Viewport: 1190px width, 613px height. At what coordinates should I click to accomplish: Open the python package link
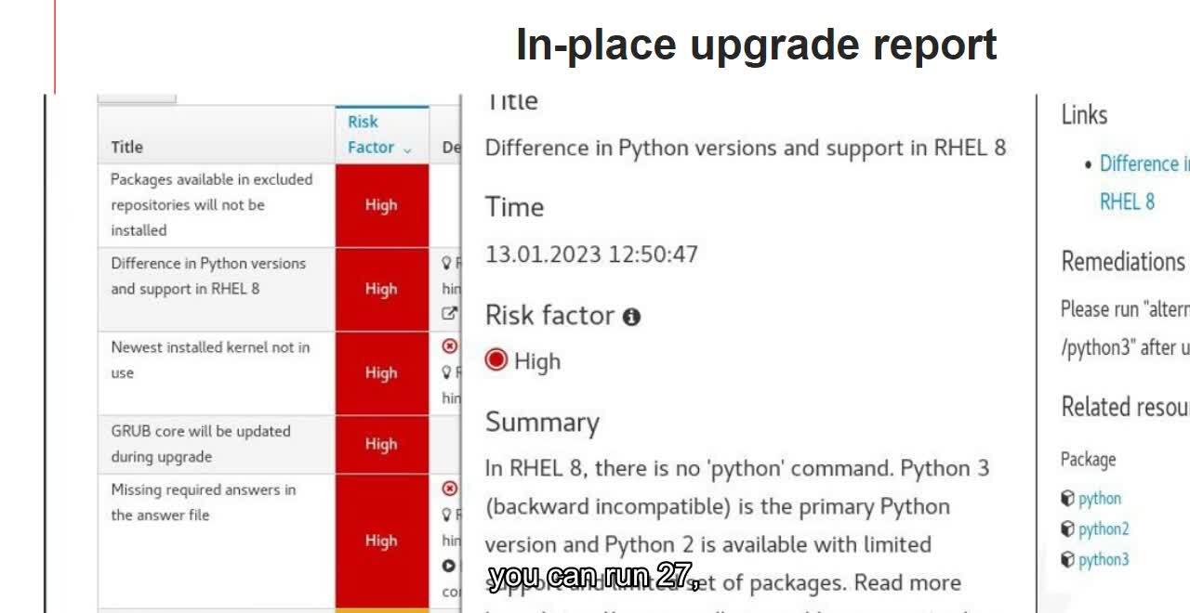click(1100, 499)
